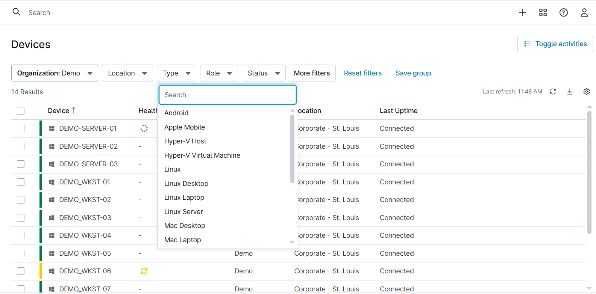Click the plus add icon

coord(522,12)
